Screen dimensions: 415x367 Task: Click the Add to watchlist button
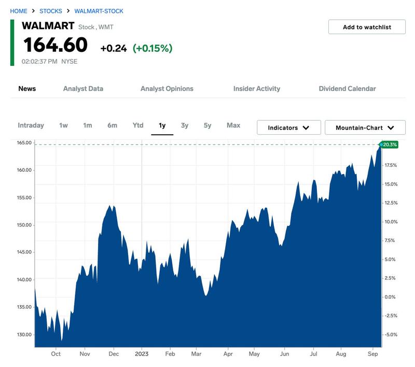[367, 27]
